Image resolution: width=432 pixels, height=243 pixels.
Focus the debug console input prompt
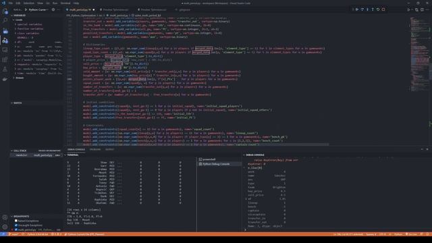[x=336, y=230]
